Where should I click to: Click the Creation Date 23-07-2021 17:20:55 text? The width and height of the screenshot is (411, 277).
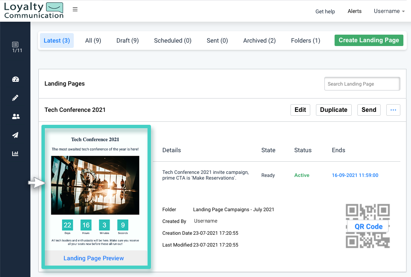point(200,233)
